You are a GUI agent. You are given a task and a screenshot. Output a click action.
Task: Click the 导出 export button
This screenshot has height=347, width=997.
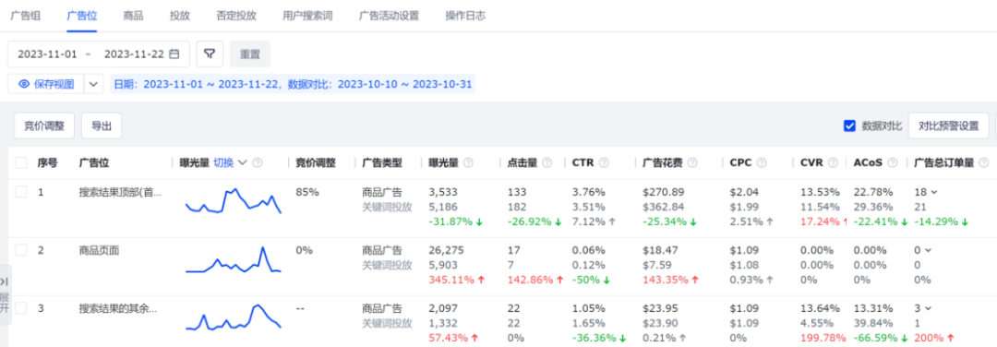102,126
